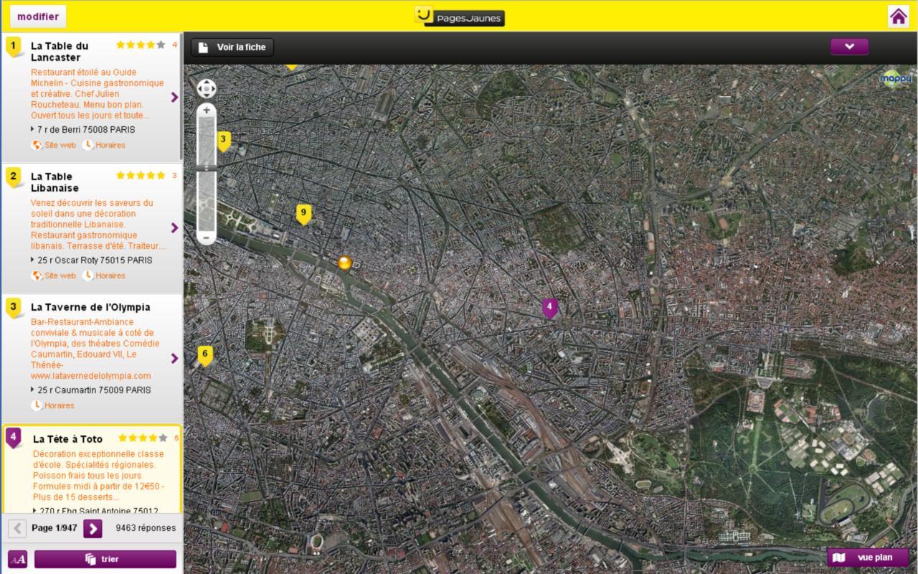The image size is (918, 574).
Task: Go to the previous results page
Action: point(17,529)
